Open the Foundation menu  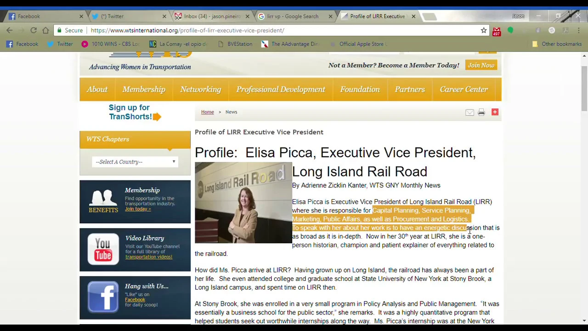[360, 90]
